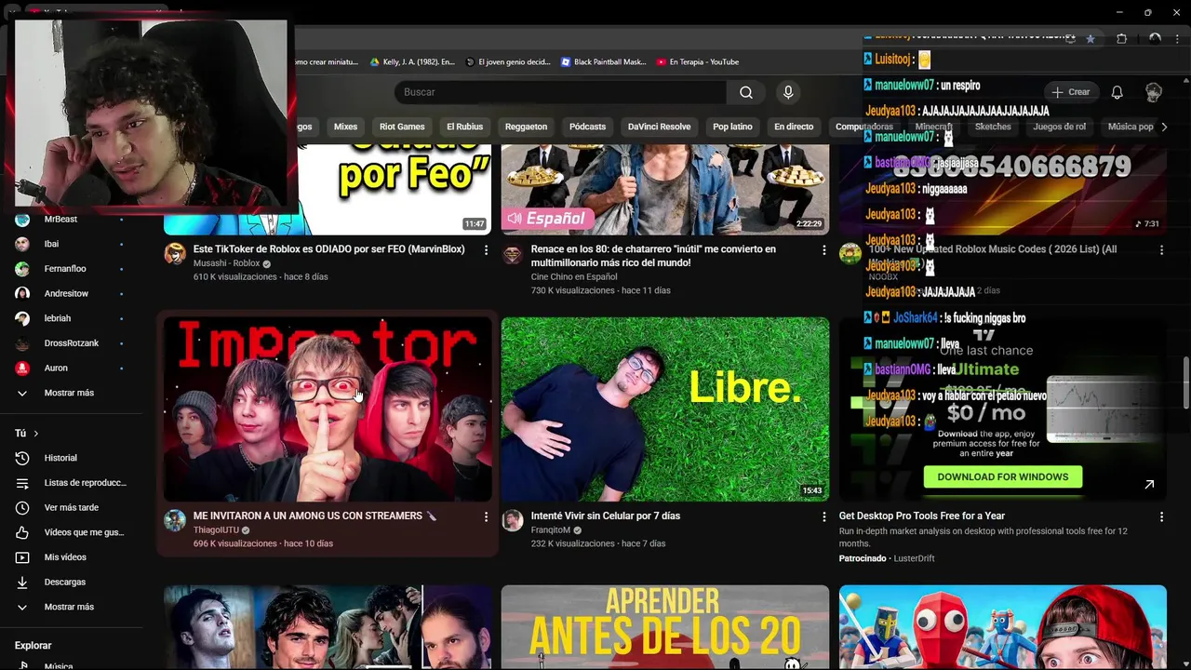Image resolution: width=1191 pixels, height=670 pixels.
Task: Click Download for Windows ad button
Action: [1002, 476]
